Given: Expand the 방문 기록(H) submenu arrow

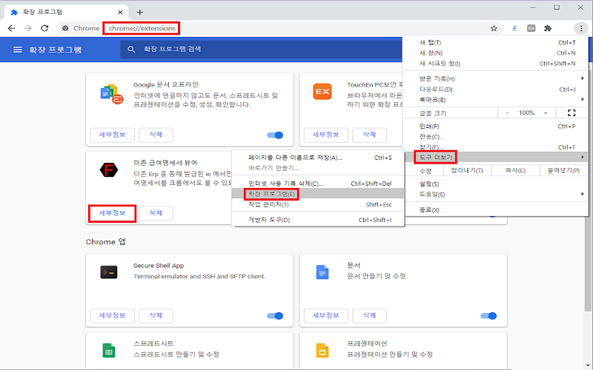Looking at the screenshot, I should pyautogui.click(x=583, y=78).
